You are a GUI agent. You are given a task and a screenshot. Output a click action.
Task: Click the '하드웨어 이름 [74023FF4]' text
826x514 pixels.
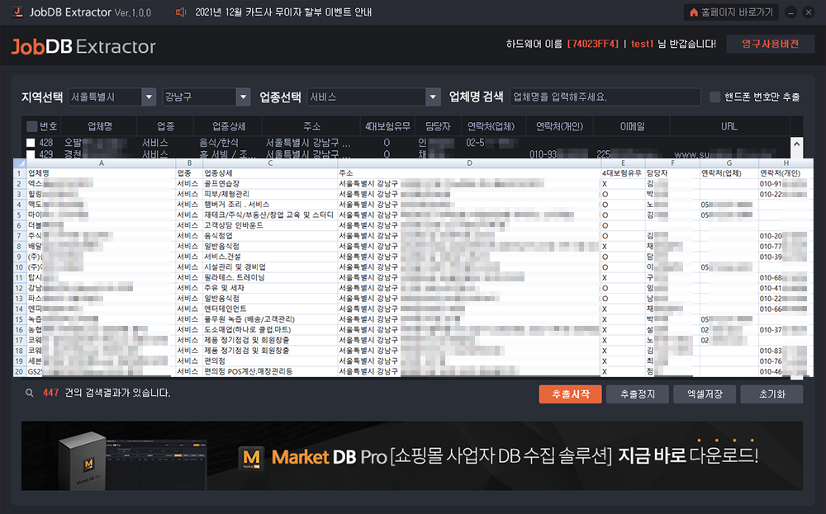(x=563, y=45)
